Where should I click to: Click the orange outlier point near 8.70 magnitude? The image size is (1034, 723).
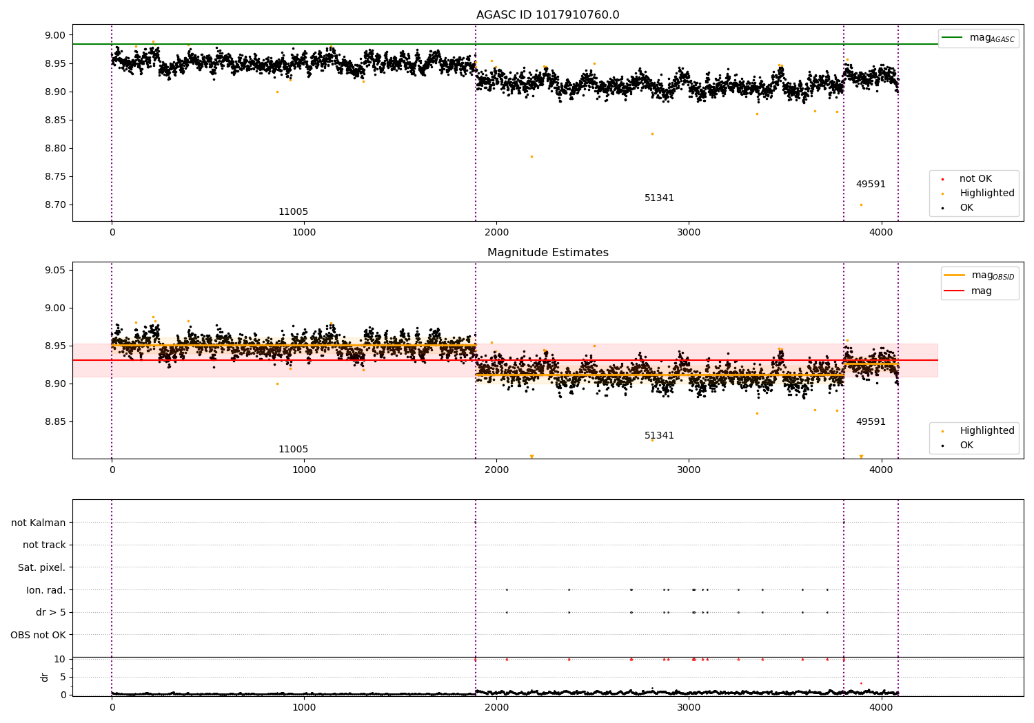861,205
